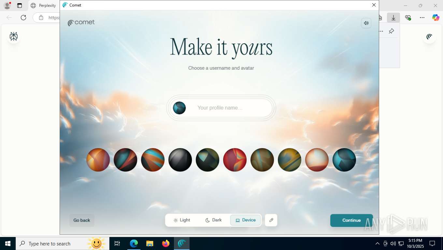Open Task View on the taskbar
Image resolution: width=443 pixels, height=250 pixels.
[x=117, y=243]
